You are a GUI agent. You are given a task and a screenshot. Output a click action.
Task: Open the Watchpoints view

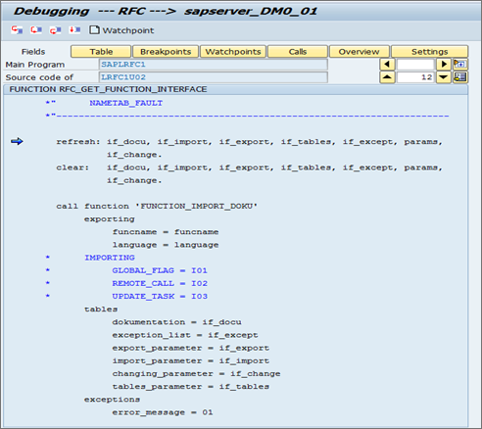(233, 52)
